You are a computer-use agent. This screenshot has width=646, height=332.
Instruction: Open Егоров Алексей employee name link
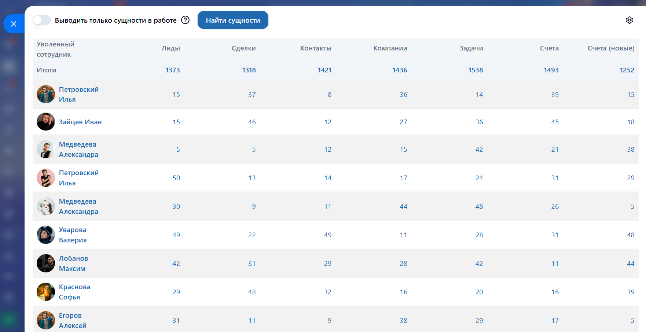tap(73, 320)
